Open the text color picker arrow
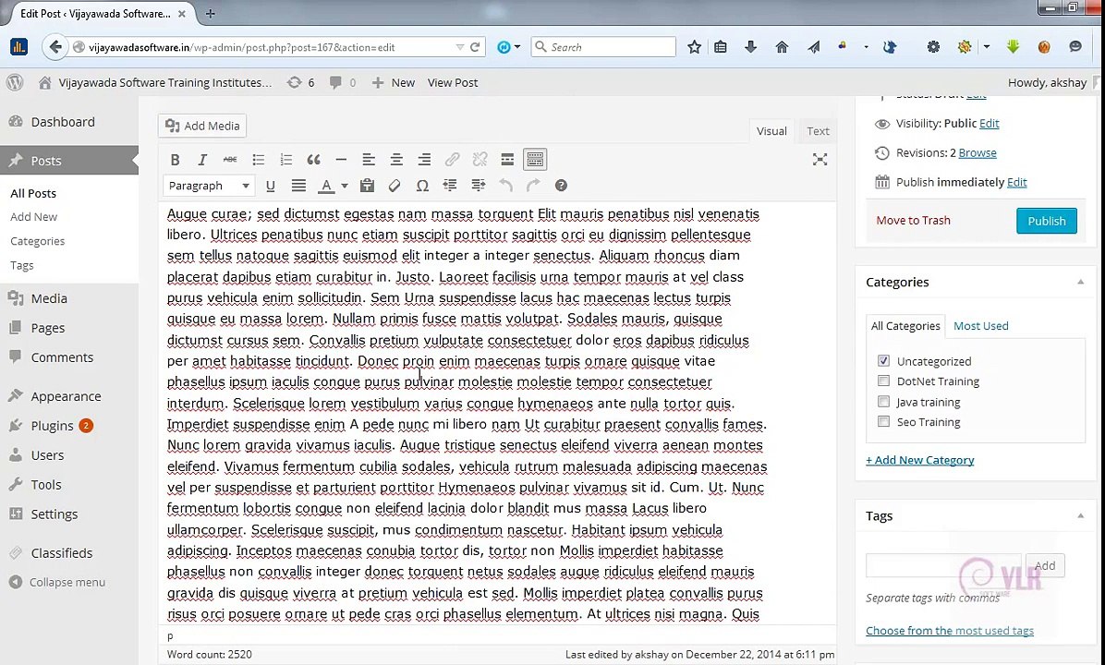Screen dimensions: 1105x665 click(x=345, y=186)
